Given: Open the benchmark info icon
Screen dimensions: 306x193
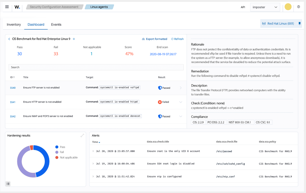Looking at the screenshot, I should (74, 39).
